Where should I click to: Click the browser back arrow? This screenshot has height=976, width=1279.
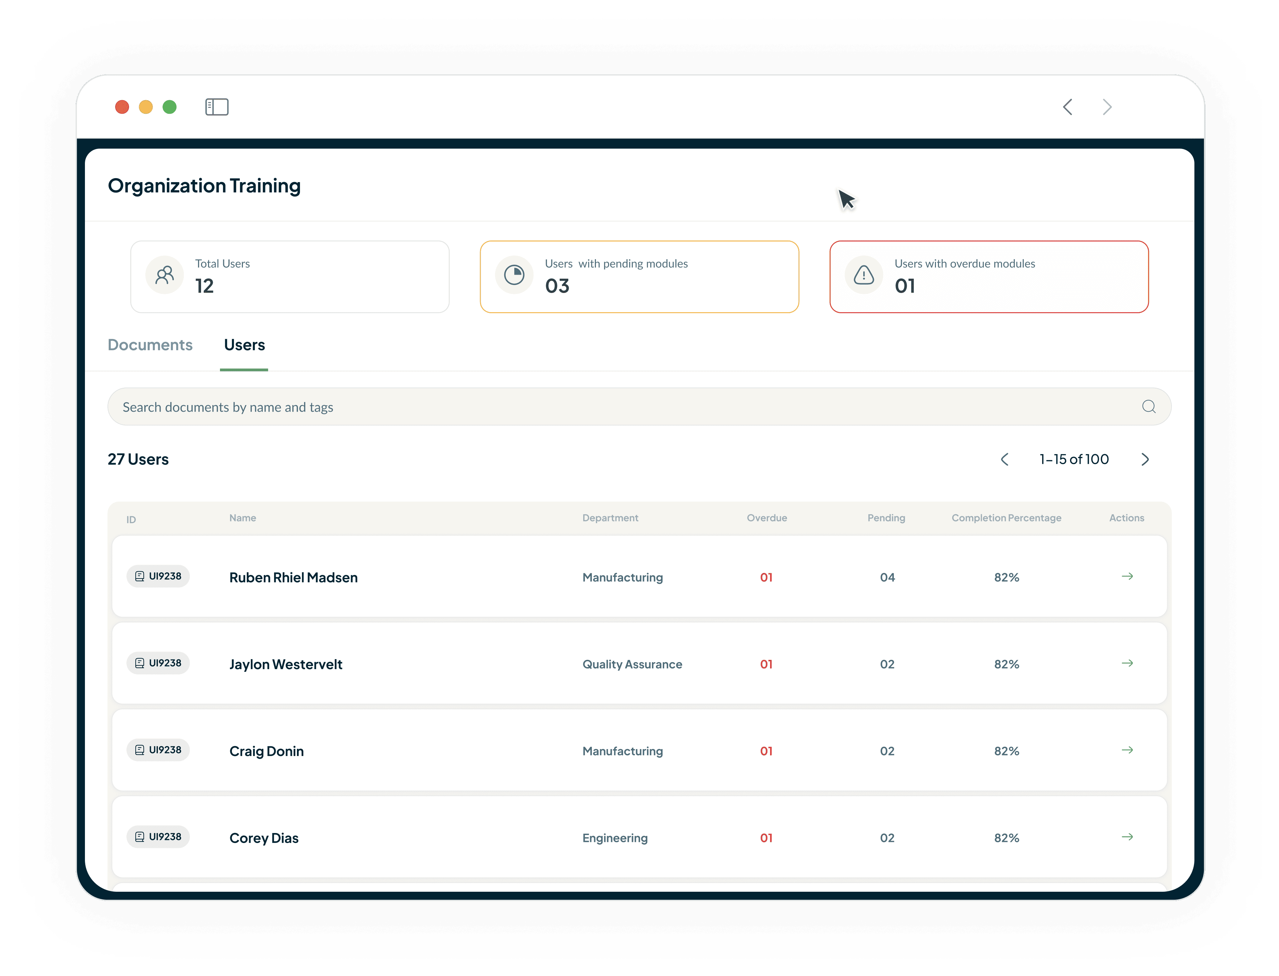click(x=1068, y=107)
